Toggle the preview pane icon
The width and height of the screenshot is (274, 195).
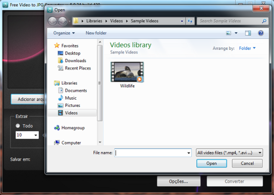pos(248,33)
